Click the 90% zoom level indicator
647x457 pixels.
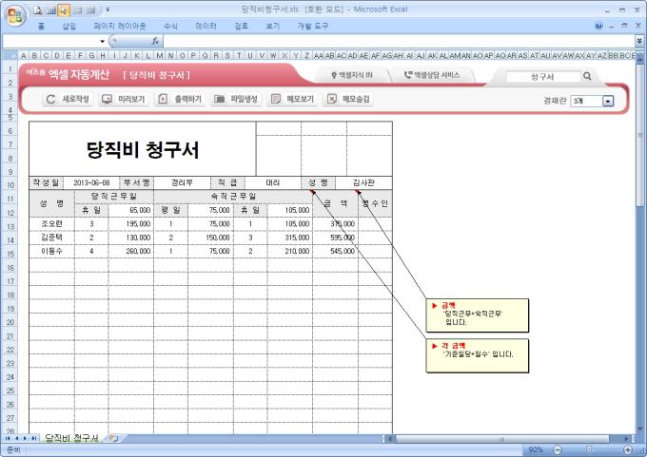(536, 449)
